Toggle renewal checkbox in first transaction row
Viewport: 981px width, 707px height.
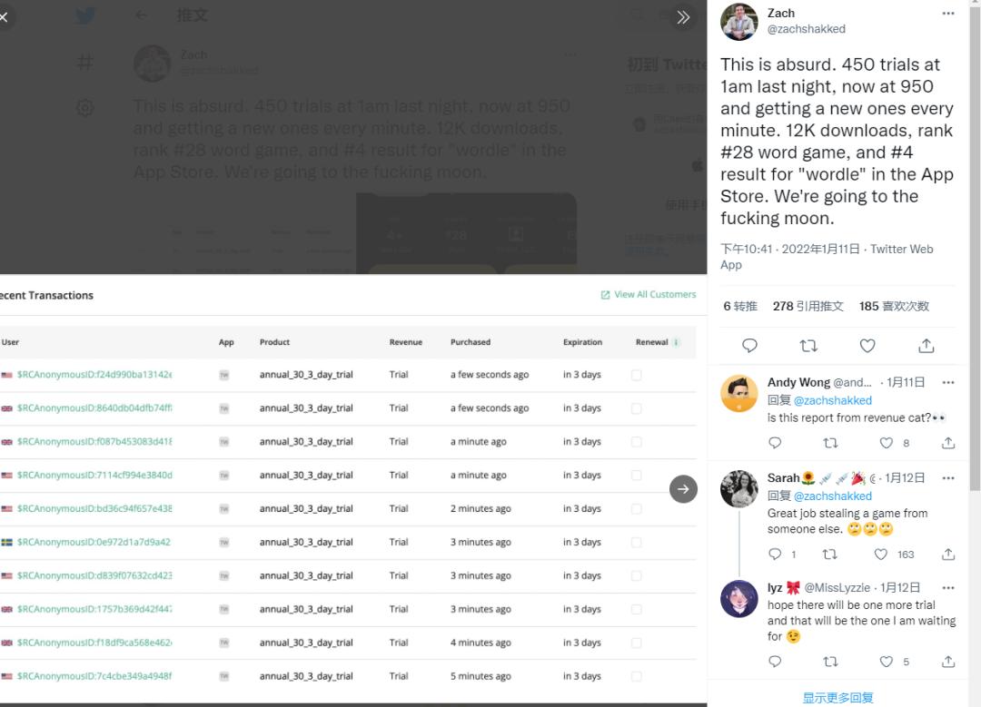(636, 375)
